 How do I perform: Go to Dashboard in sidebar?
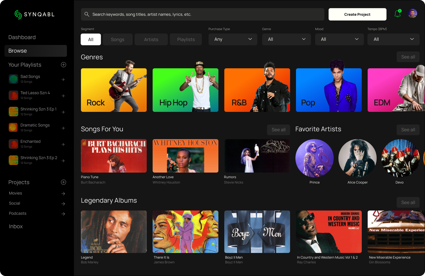click(22, 37)
